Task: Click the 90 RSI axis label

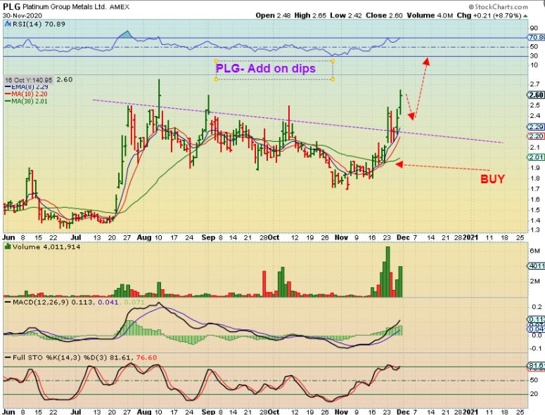Action: (x=534, y=28)
